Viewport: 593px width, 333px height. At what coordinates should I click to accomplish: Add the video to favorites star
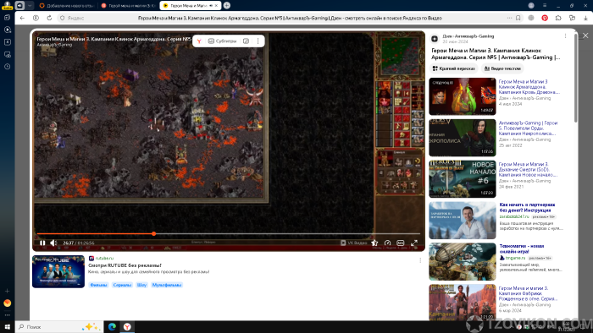[x=374, y=243]
